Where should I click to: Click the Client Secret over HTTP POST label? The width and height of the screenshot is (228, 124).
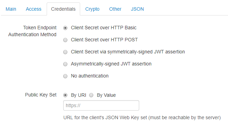tap(104, 40)
